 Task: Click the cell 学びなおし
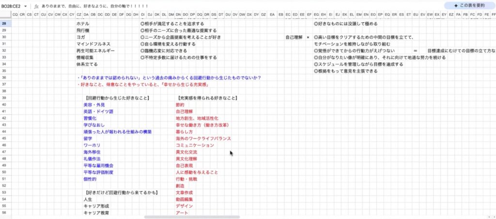(x=94, y=125)
